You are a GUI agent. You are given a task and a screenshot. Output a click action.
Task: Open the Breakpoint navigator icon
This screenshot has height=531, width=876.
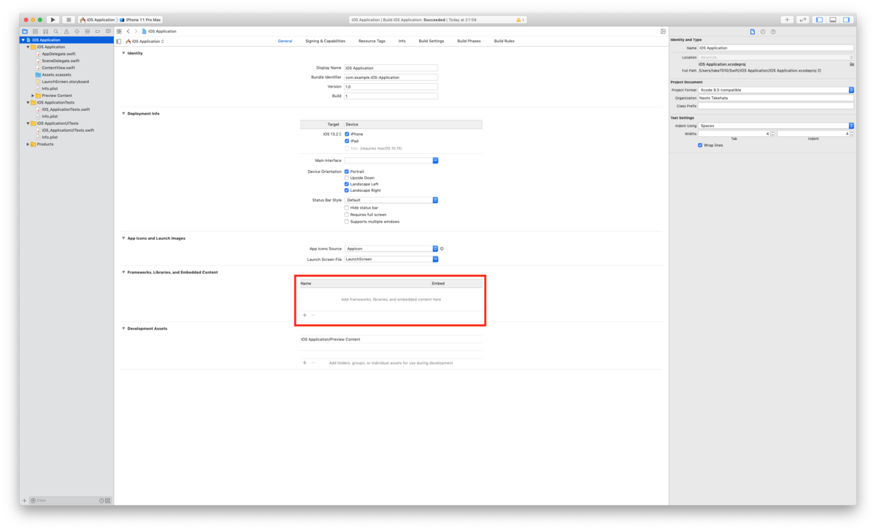[98, 31]
